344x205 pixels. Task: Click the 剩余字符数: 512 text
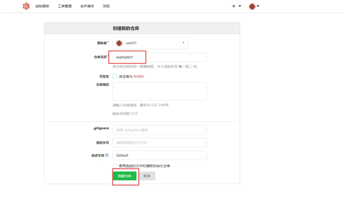(x=125, y=114)
